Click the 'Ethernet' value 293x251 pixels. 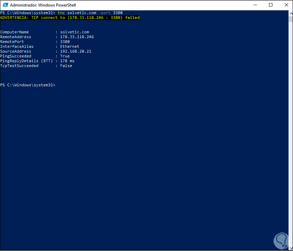[70, 46]
